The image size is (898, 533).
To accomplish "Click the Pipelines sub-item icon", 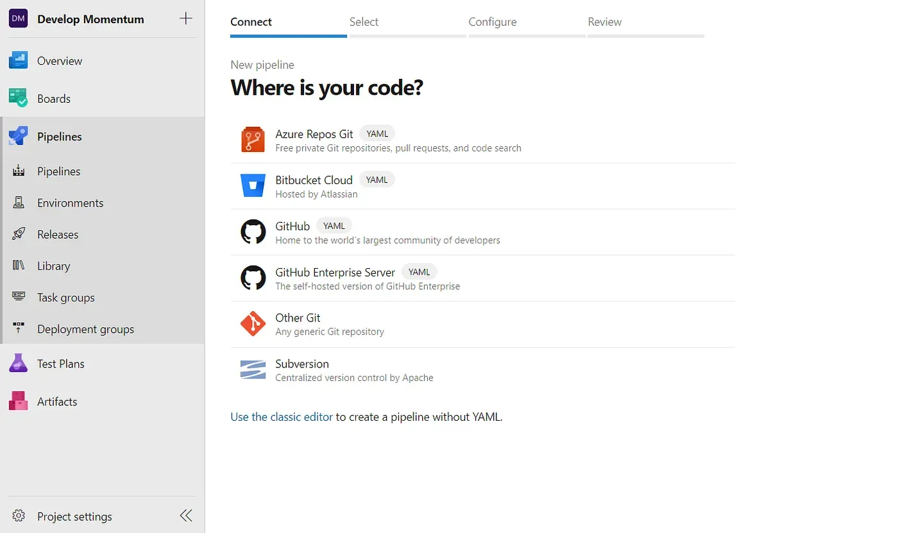I will coord(19,171).
